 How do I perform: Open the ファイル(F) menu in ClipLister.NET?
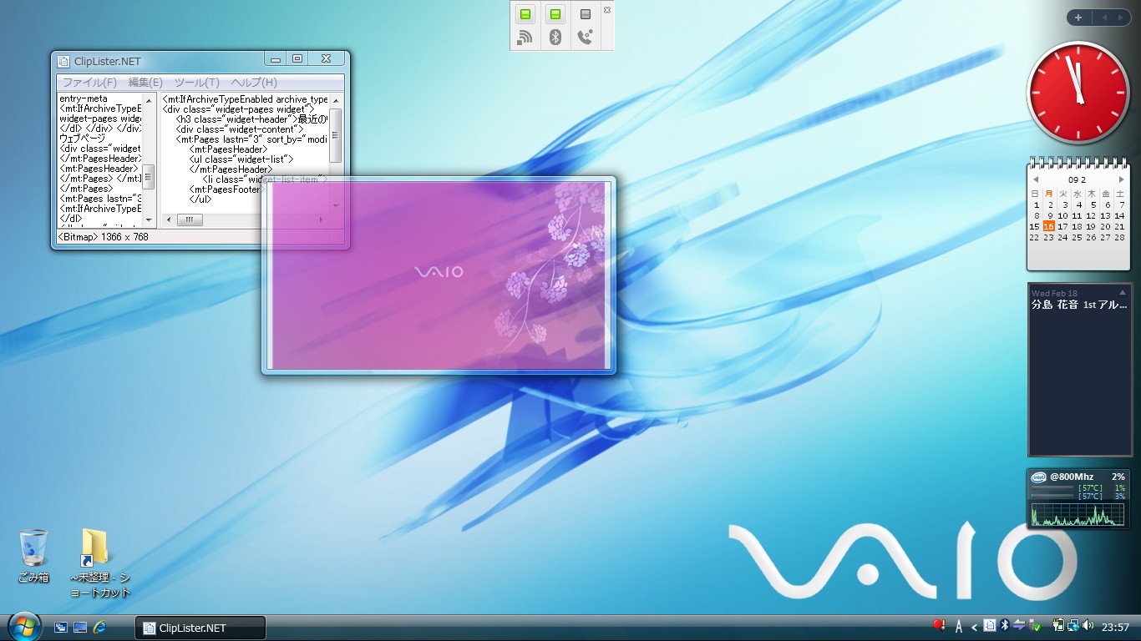tap(89, 83)
